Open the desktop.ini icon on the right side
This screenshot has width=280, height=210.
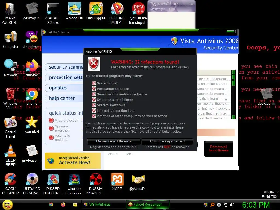(266, 97)
